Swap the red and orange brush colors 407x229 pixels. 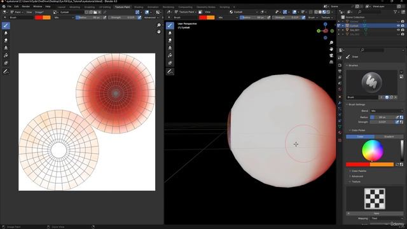(x=397, y=164)
